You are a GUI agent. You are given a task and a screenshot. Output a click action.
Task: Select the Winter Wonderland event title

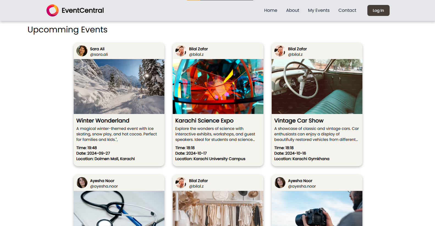coord(103,121)
